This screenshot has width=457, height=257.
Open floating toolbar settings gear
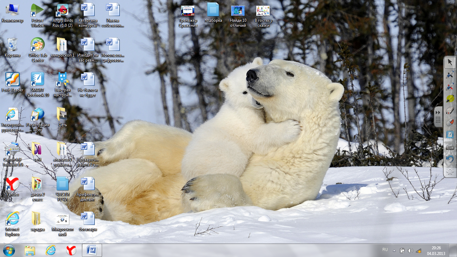(450, 171)
